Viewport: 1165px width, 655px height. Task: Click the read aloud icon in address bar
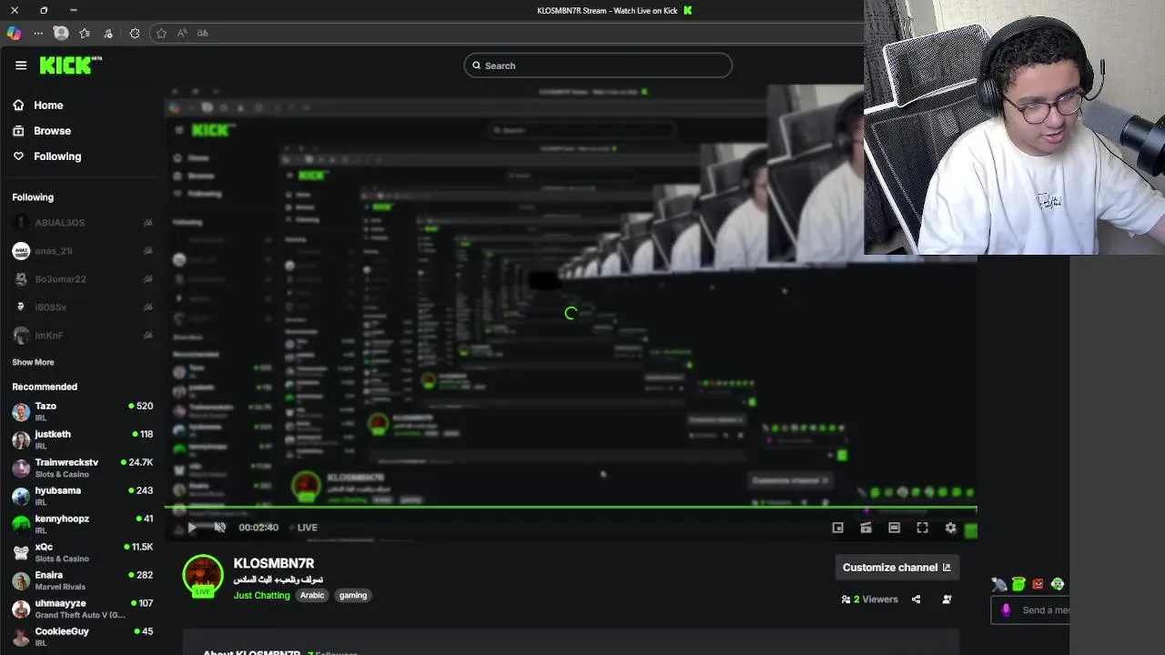pyautogui.click(x=182, y=33)
